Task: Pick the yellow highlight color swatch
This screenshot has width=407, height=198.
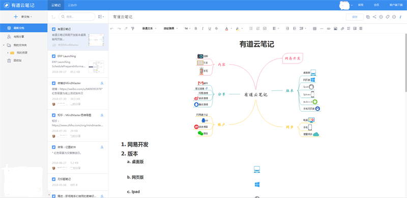Action: coord(237,28)
